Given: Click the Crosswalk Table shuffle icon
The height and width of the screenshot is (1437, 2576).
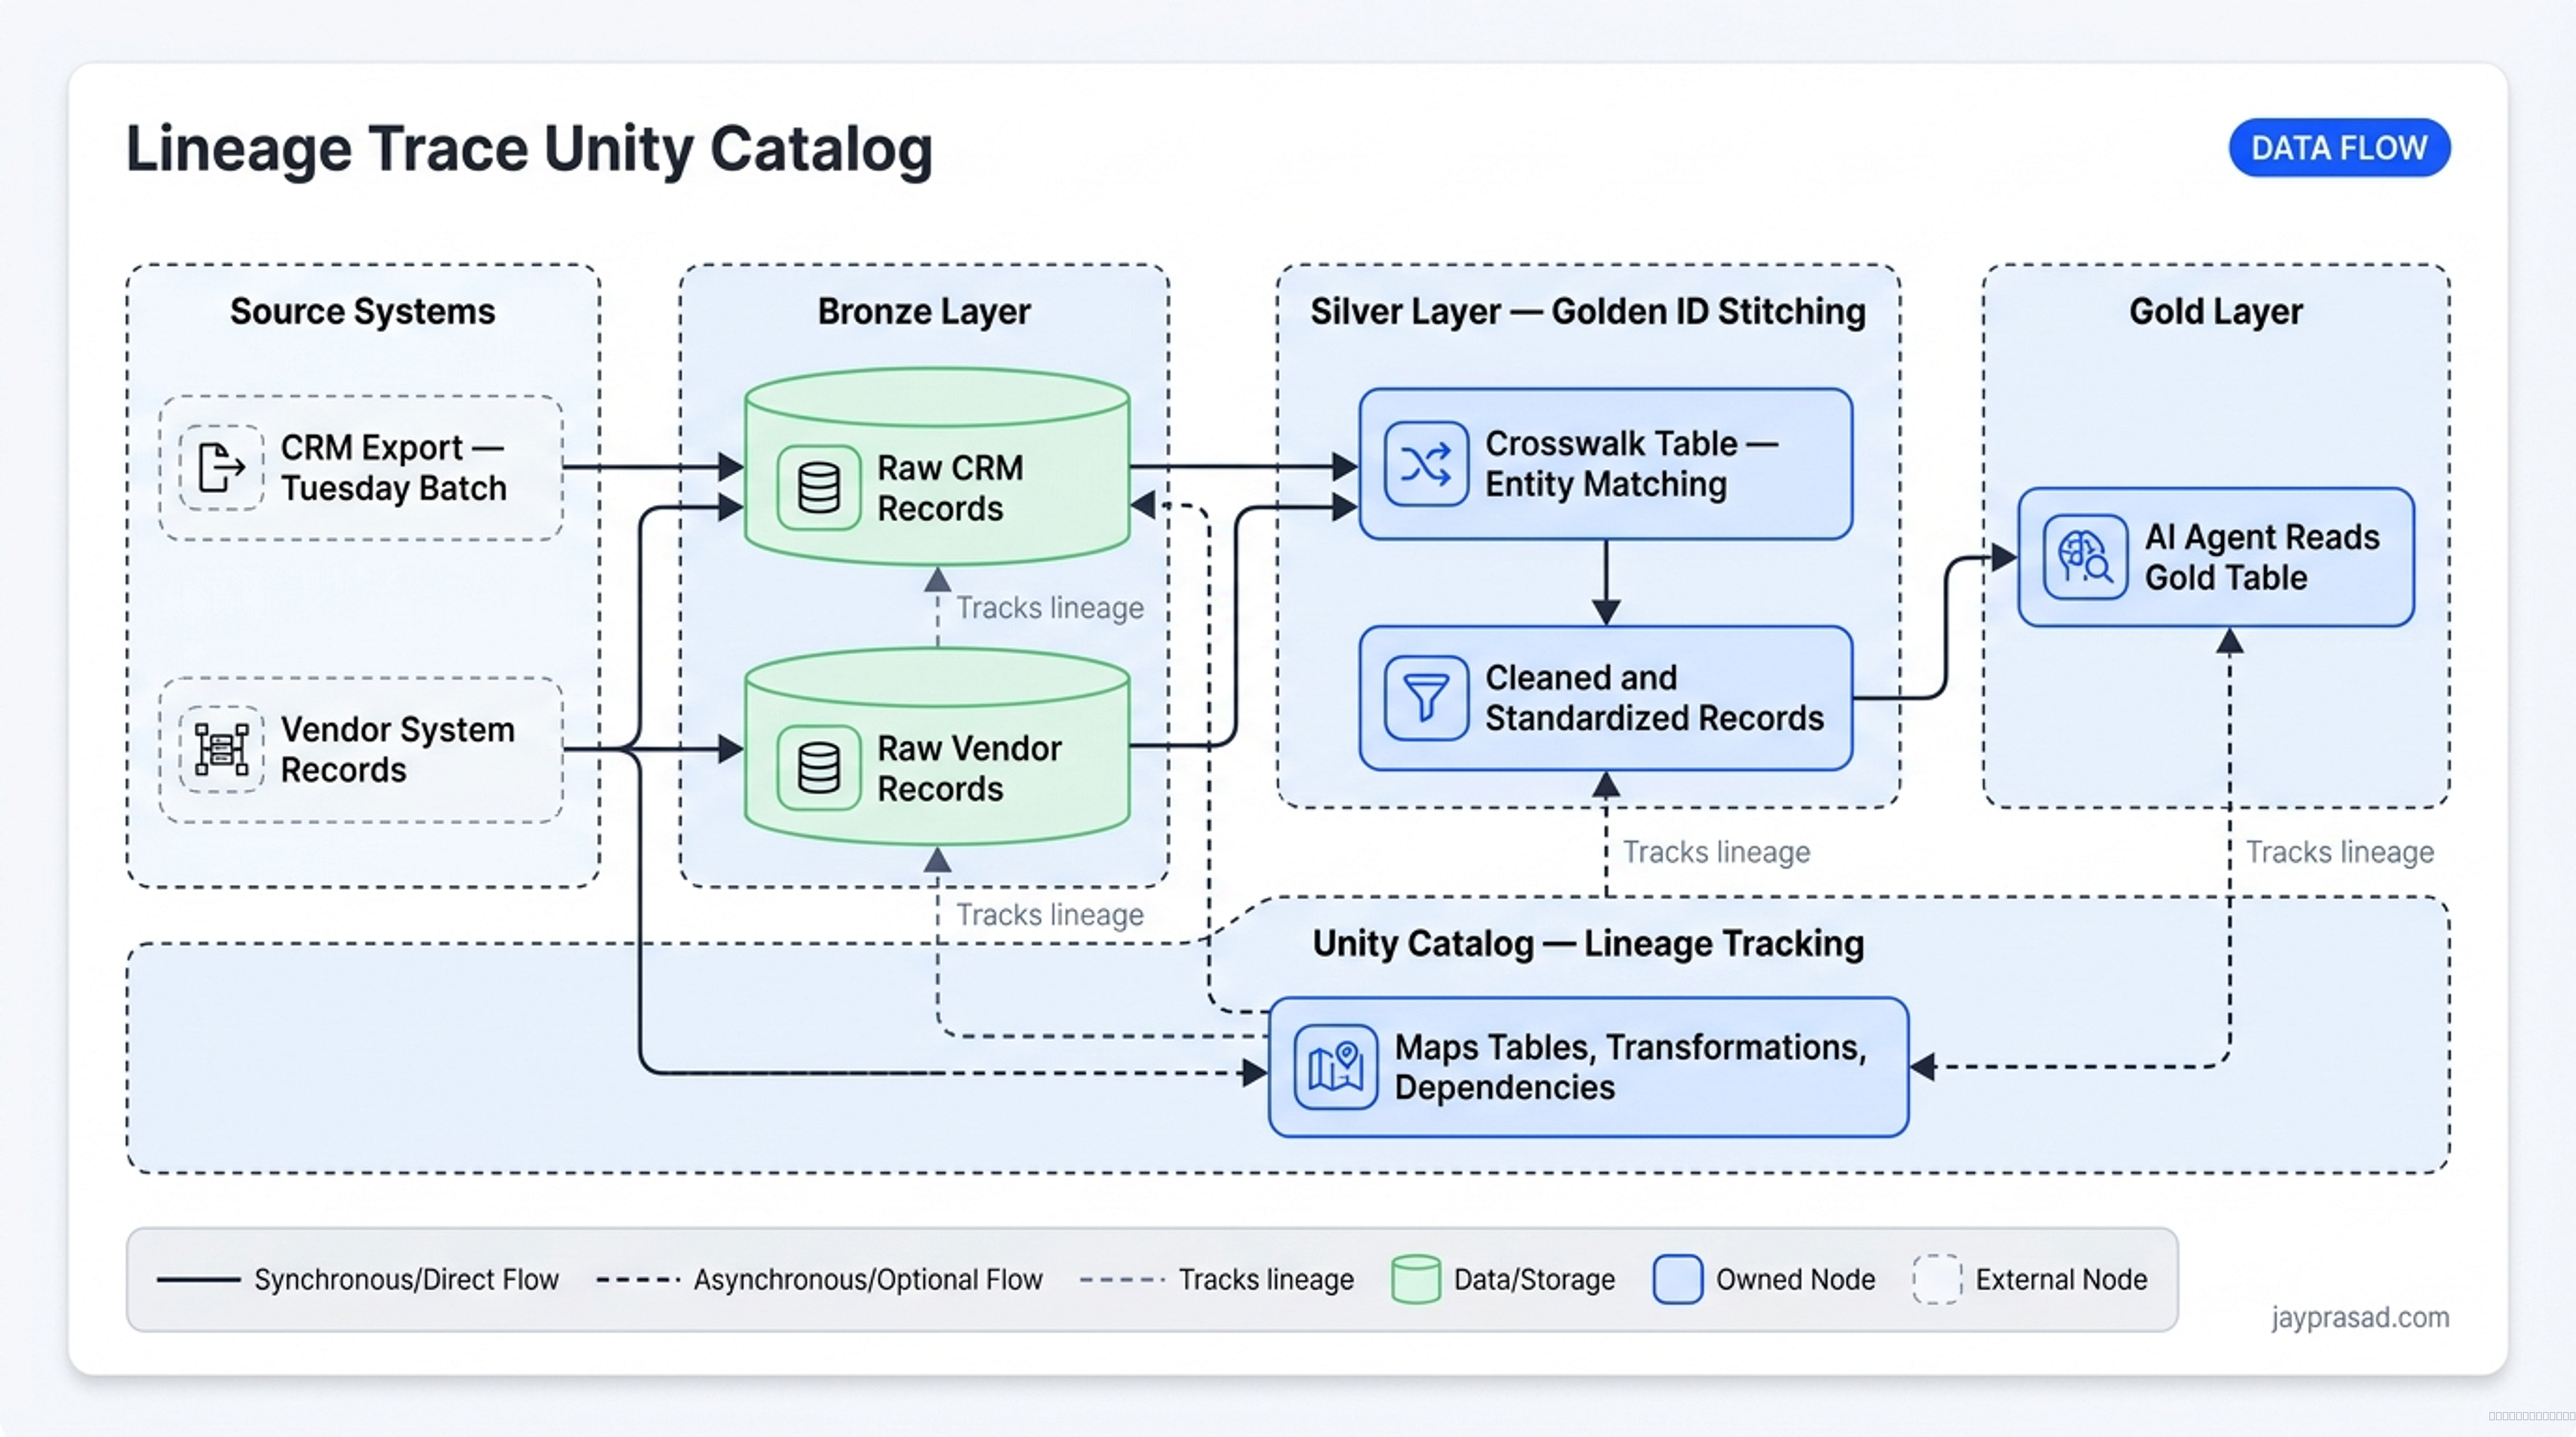Looking at the screenshot, I should tap(1426, 463).
